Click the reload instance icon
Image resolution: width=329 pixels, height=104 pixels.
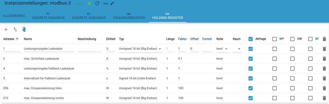click(97, 4)
